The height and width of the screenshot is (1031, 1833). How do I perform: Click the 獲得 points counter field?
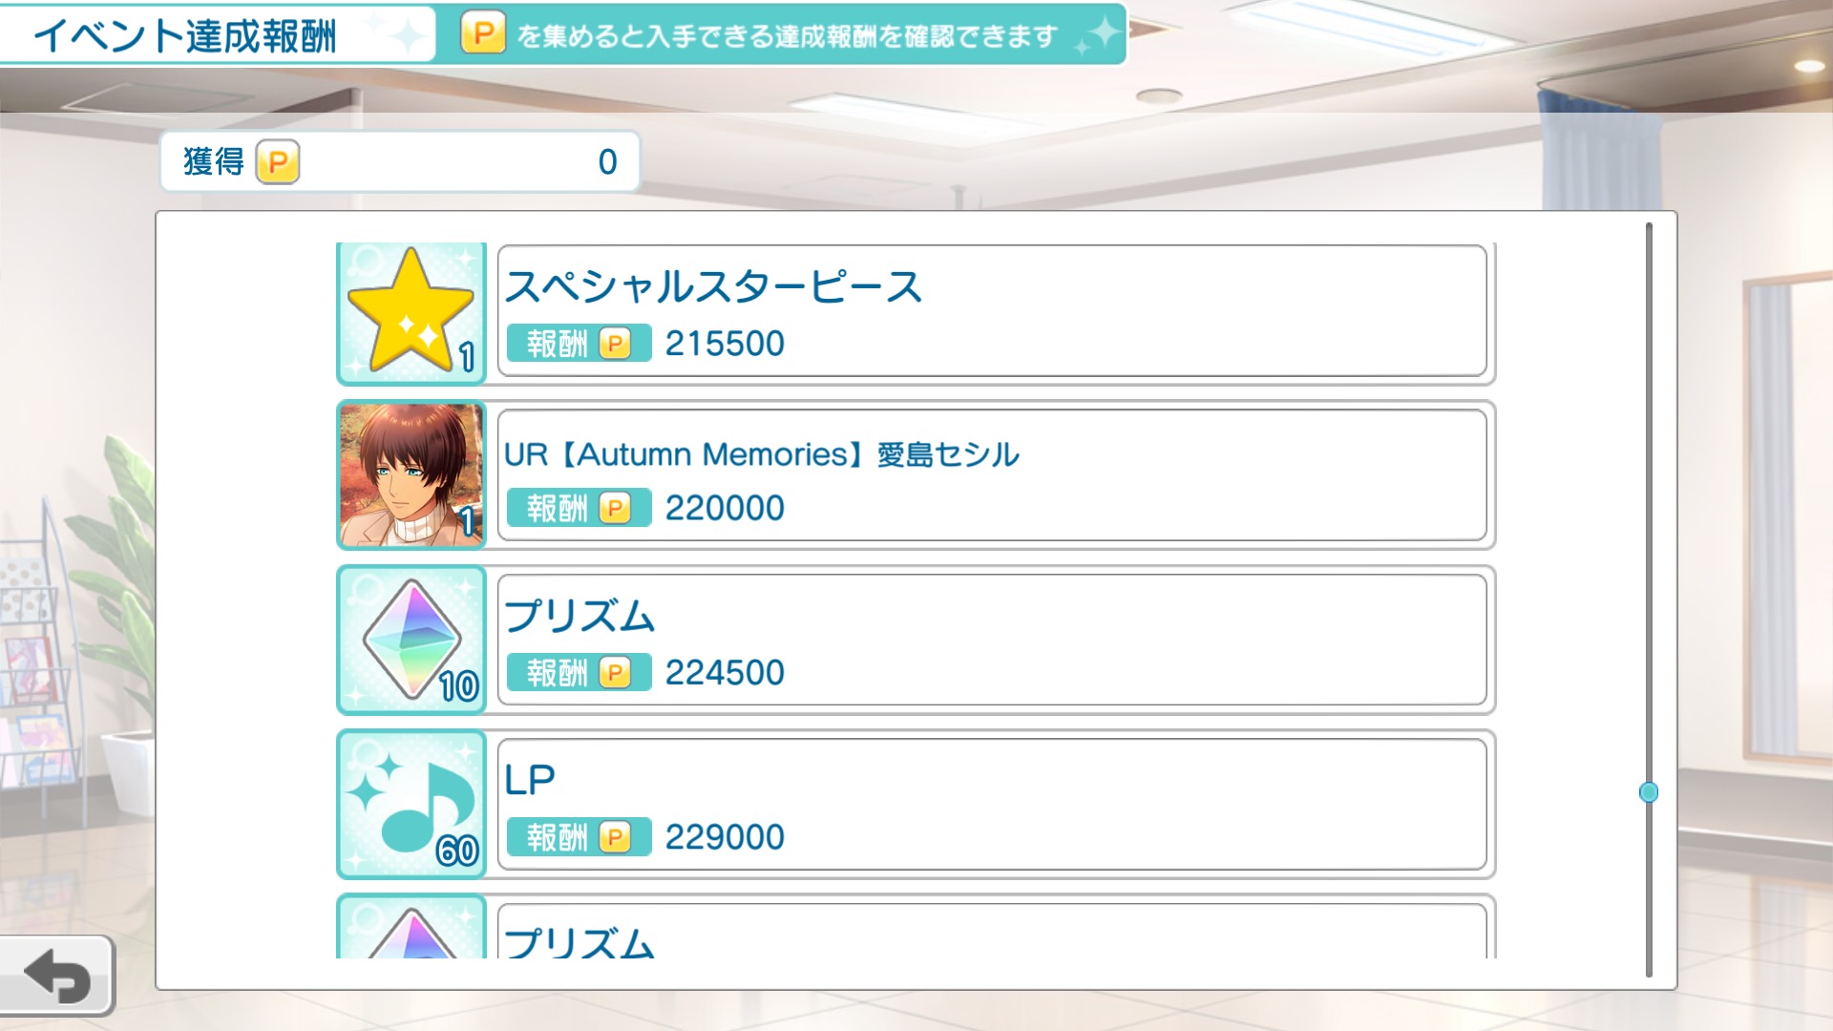[x=400, y=161]
